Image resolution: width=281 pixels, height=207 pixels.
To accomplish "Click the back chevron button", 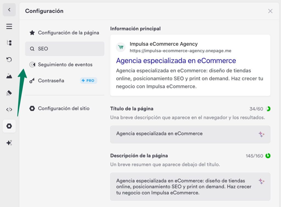I will tap(9, 10).
